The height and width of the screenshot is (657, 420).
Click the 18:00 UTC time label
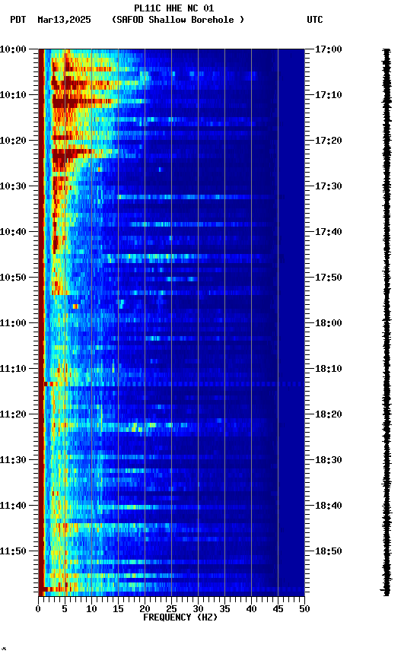(329, 323)
